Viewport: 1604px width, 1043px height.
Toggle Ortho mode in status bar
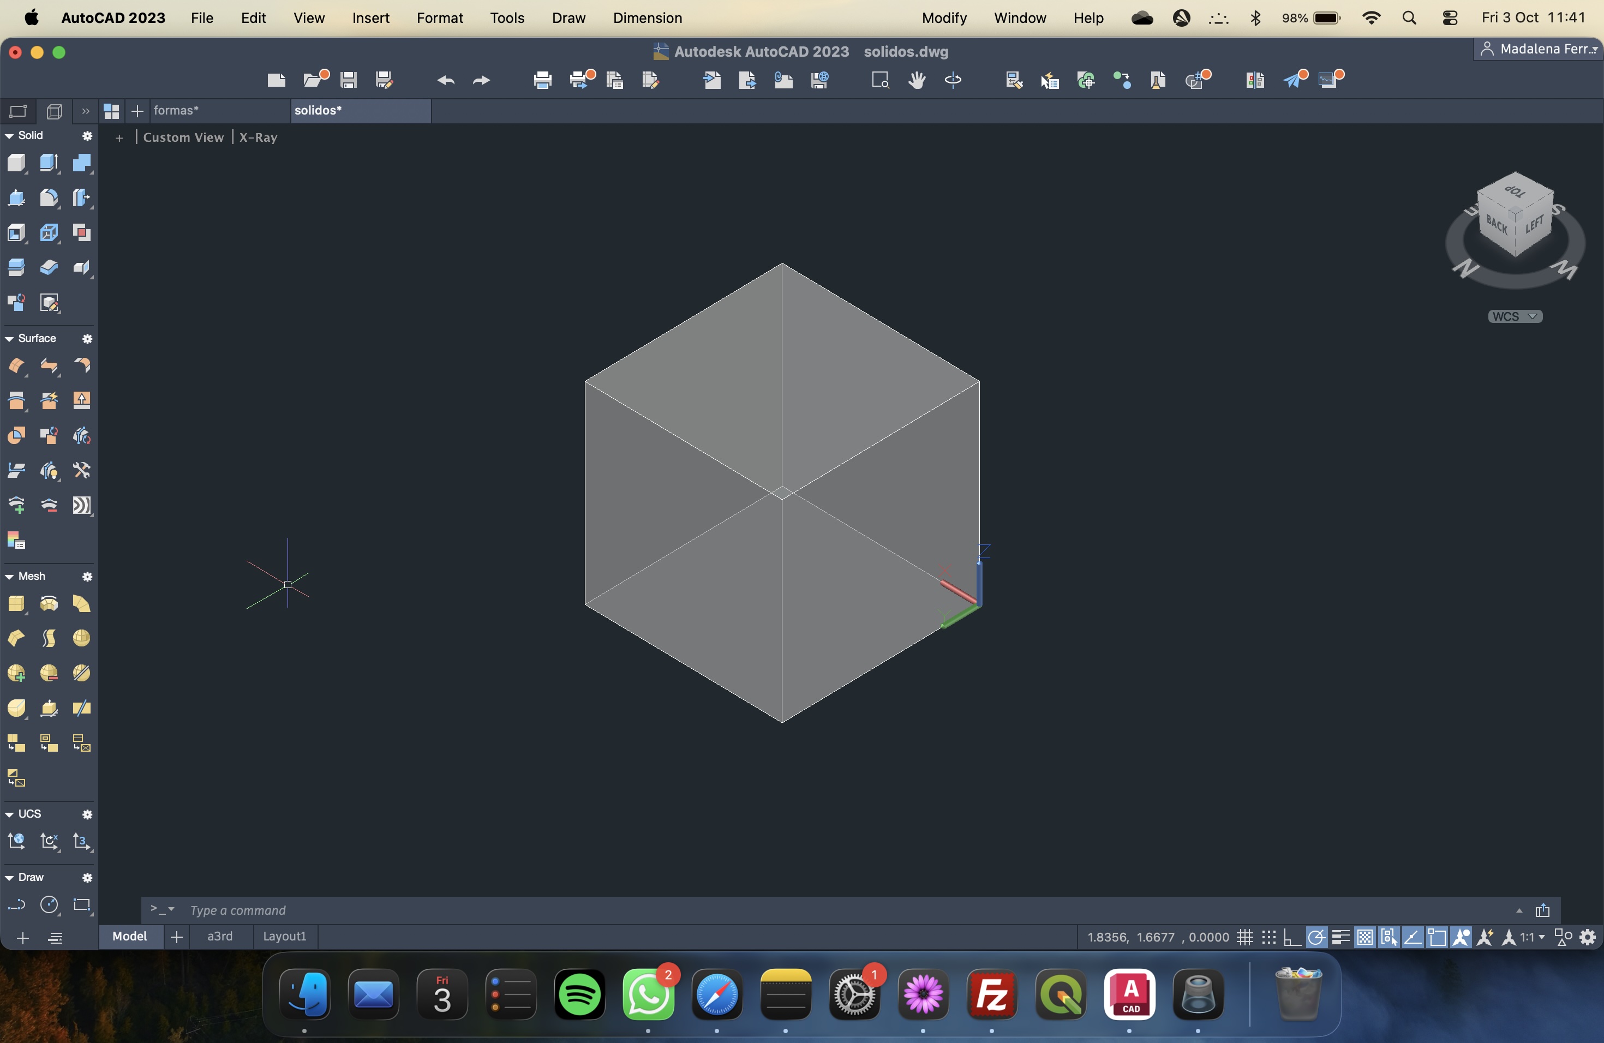pos(1292,937)
